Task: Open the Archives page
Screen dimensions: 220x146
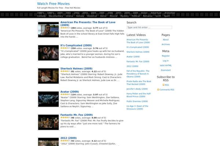Action: [x=166, y=44]
